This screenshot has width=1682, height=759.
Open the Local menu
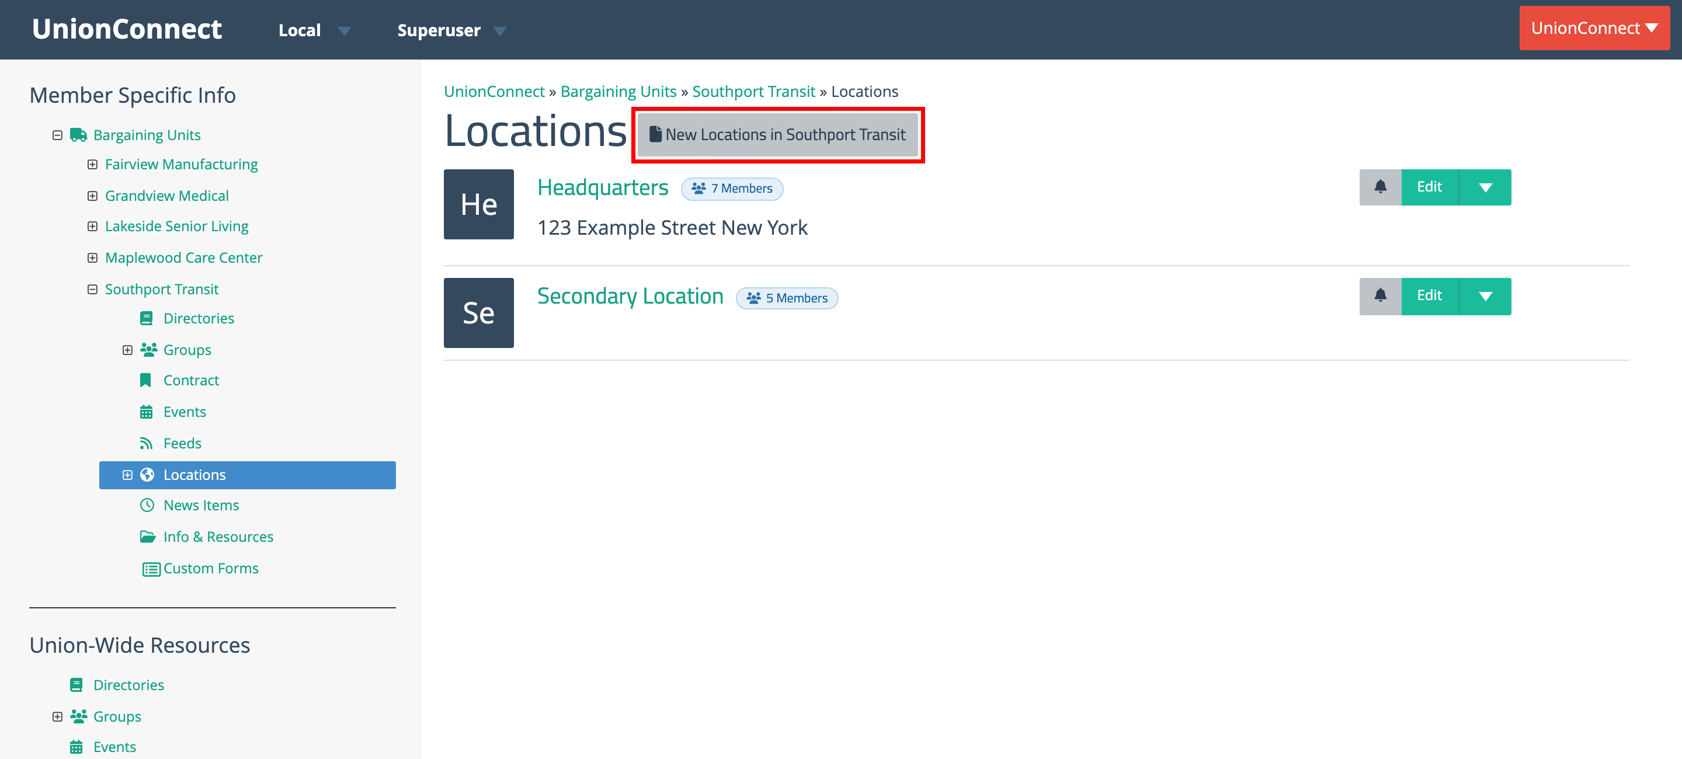[x=314, y=30]
